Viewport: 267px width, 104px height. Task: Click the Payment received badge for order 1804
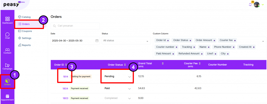coord(80,89)
